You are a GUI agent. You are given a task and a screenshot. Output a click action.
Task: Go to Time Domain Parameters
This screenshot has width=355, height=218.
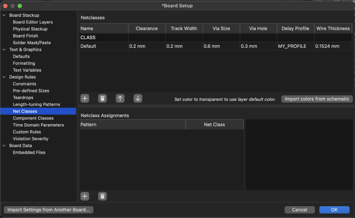coord(38,125)
